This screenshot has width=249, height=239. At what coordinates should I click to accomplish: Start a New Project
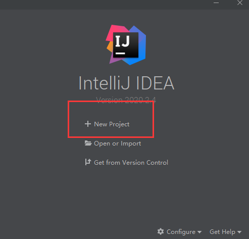click(x=112, y=124)
